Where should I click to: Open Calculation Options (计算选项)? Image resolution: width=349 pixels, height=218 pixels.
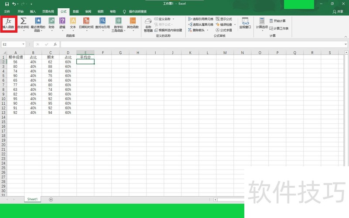262,24
